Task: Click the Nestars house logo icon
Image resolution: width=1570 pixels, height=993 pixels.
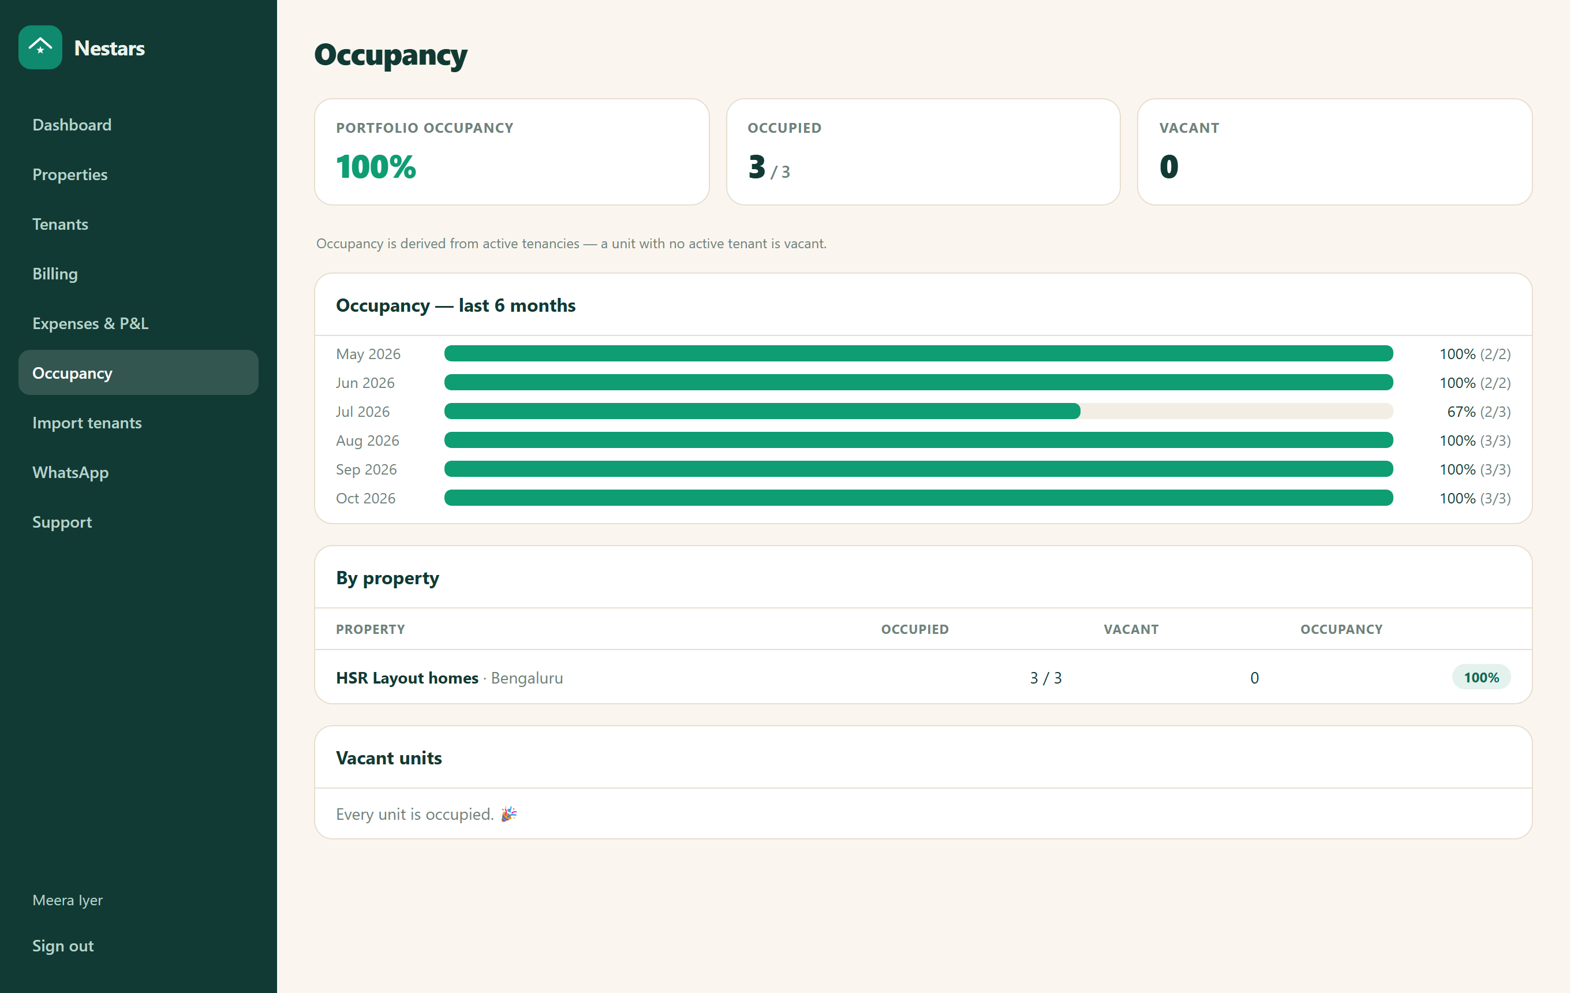Action: click(x=40, y=47)
